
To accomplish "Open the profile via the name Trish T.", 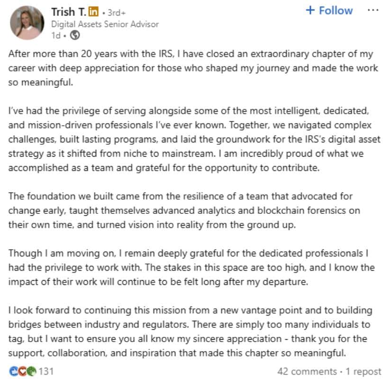I will click(69, 12).
